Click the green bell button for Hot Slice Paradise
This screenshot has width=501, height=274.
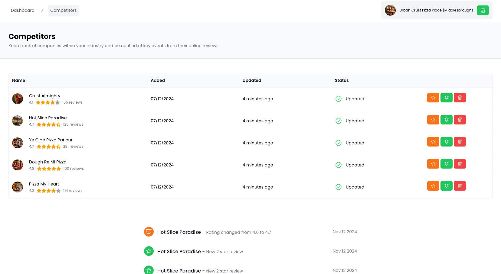(446, 120)
